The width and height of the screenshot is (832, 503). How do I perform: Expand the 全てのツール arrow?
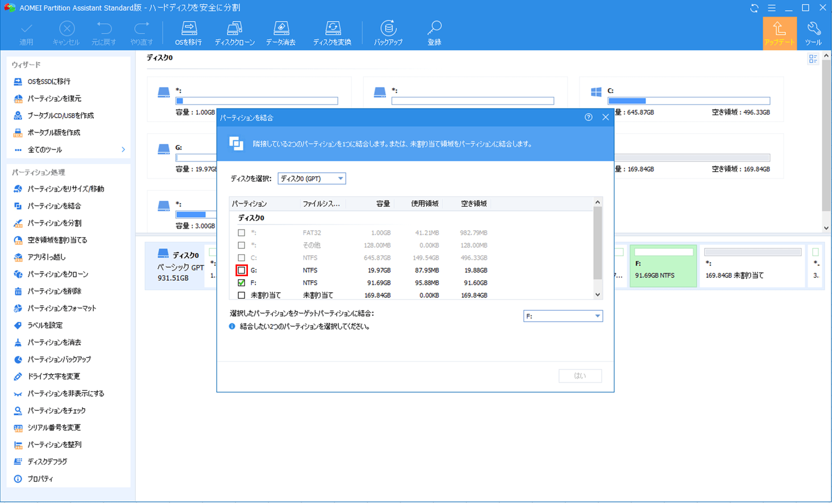coord(123,149)
